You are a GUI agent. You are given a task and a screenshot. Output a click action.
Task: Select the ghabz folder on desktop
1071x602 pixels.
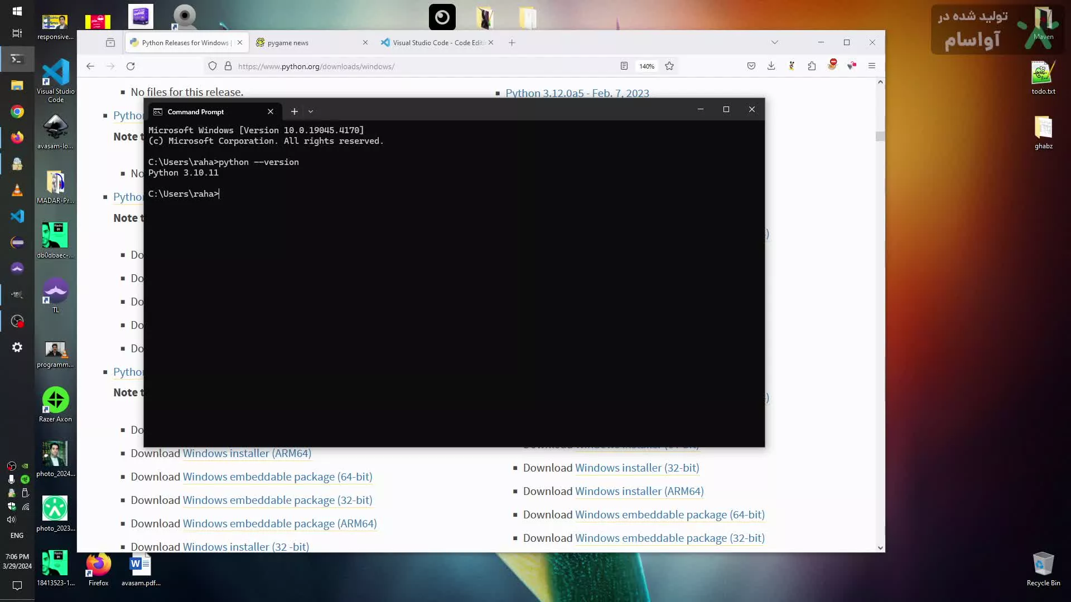[1043, 133]
